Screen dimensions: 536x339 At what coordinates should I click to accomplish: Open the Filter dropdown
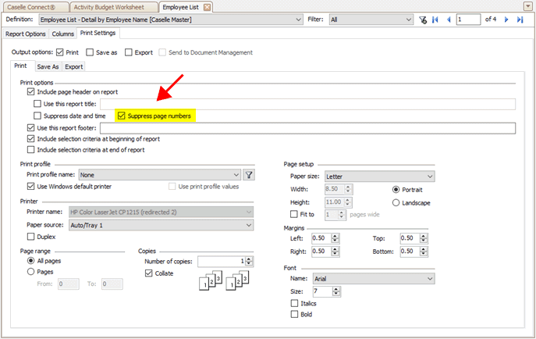371,20
